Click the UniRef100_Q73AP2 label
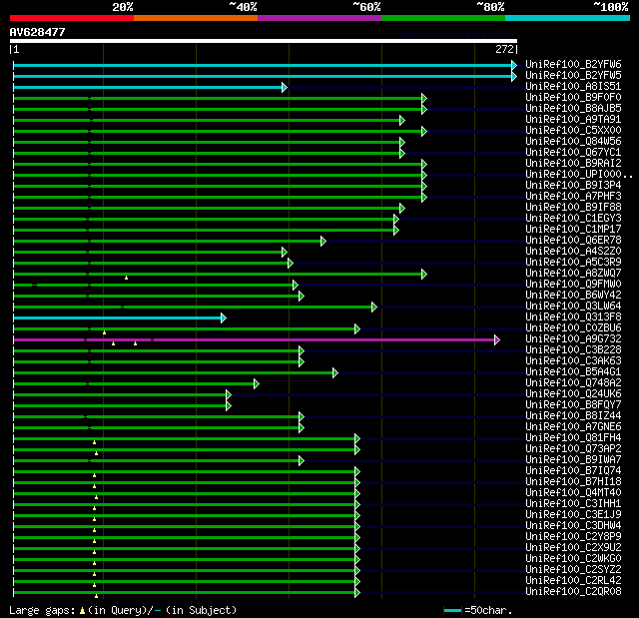Viewport: 639px width, 618px height. [x=573, y=448]
